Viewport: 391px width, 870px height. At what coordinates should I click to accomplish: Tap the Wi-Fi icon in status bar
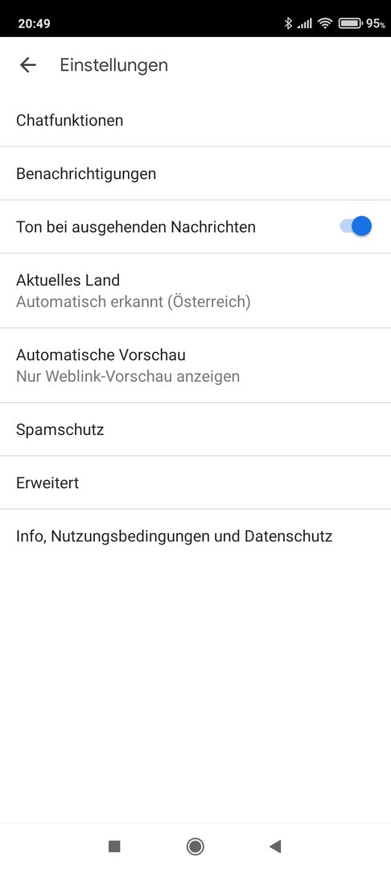coord(325,23)
